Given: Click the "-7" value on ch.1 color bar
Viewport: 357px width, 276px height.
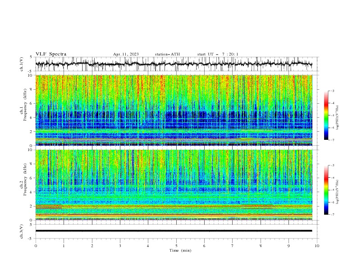Looking at the screenshot, I should (332, 140).
